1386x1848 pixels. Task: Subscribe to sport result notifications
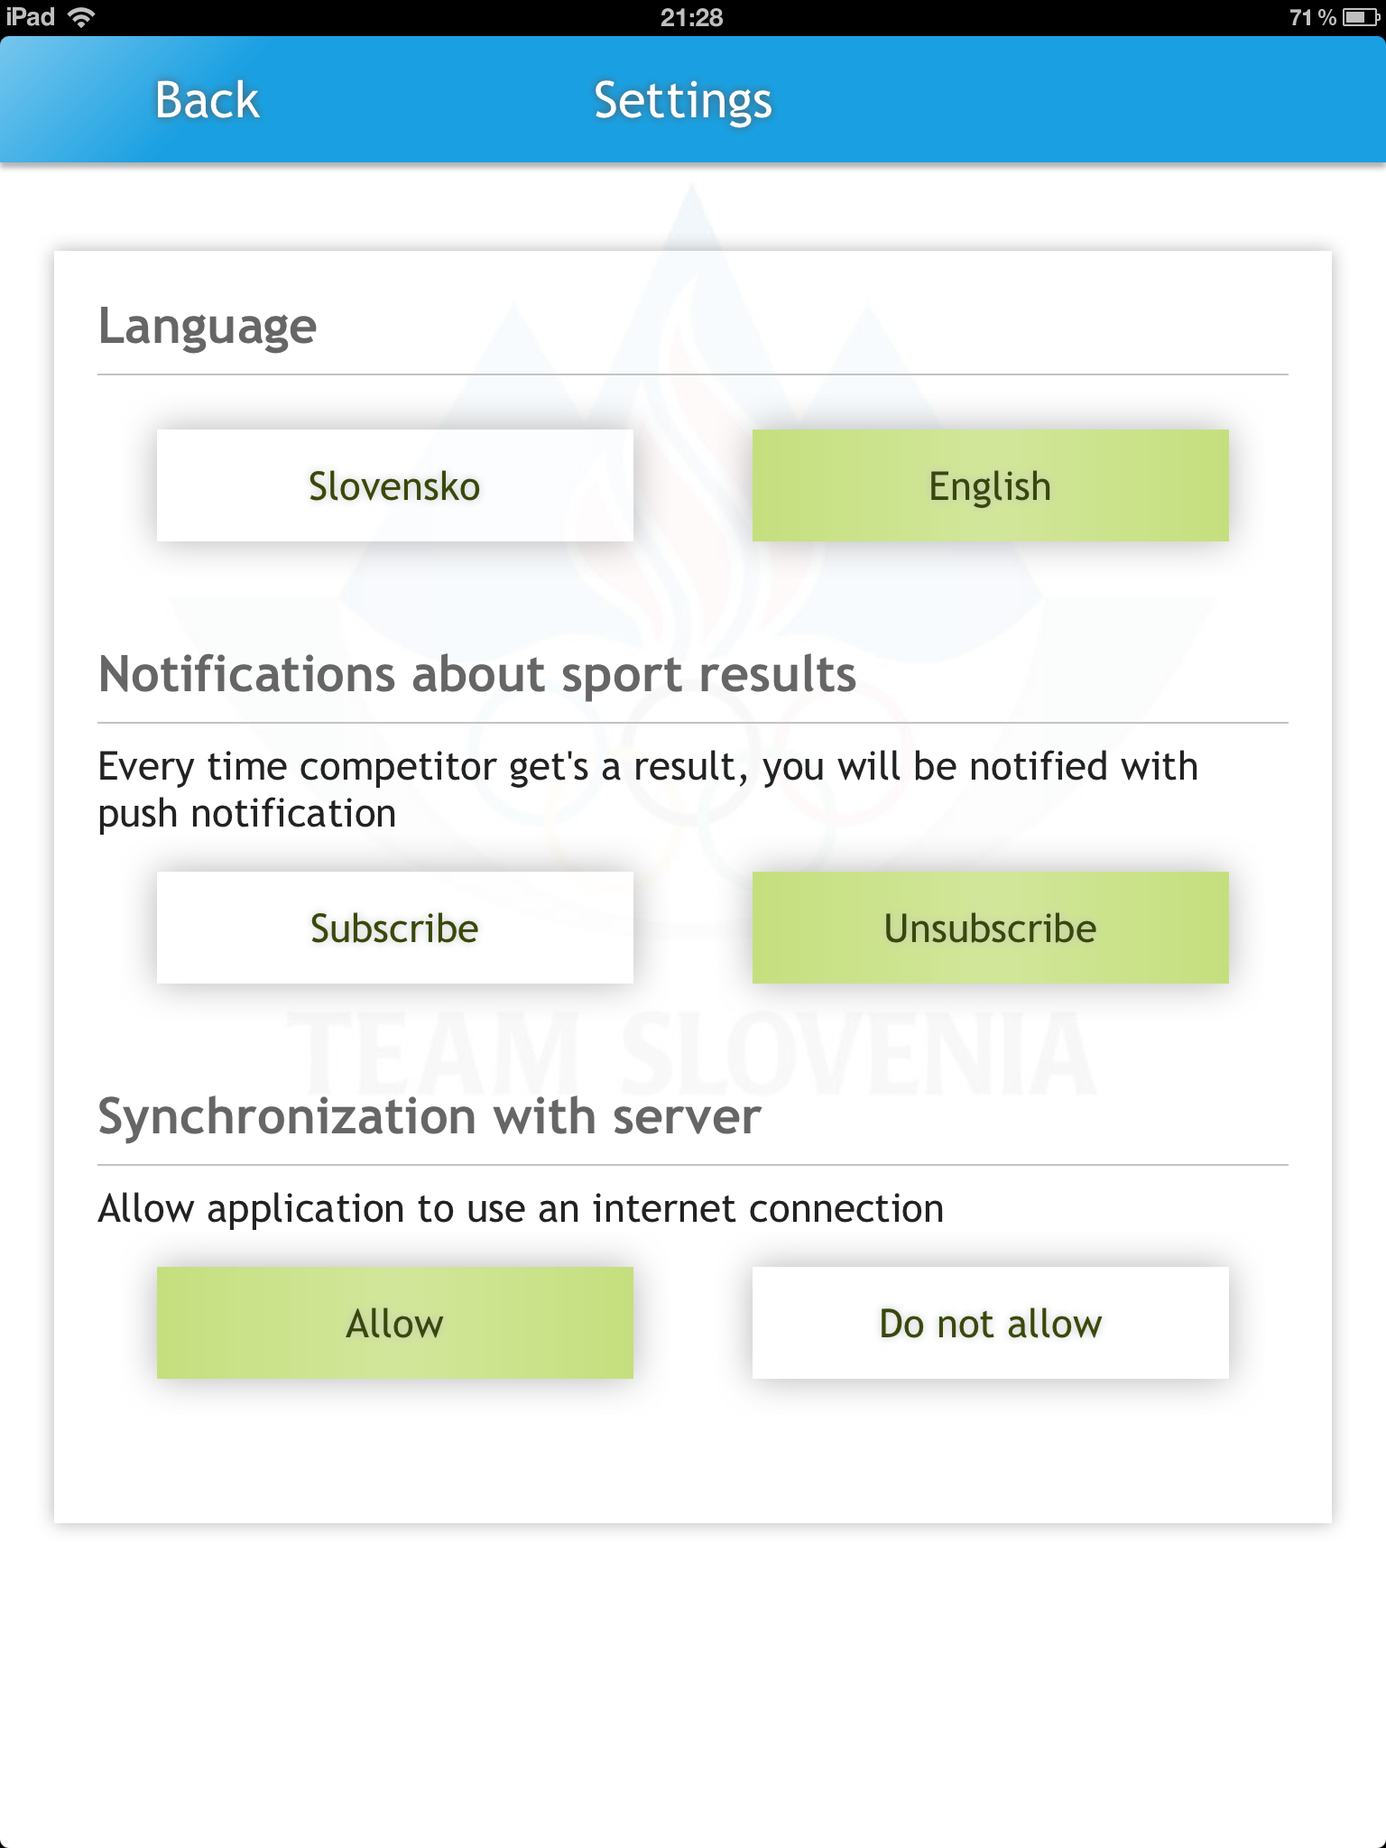pyautogui.click(x=395, y=928)
